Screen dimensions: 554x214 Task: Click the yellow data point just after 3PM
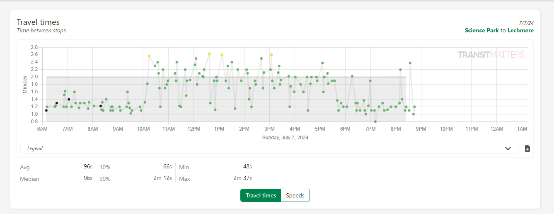coord(271,55)
